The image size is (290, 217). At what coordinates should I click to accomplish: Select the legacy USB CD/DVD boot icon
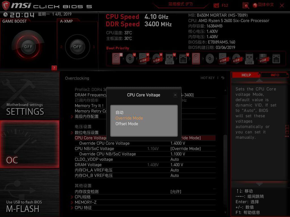tap(236, 58)
